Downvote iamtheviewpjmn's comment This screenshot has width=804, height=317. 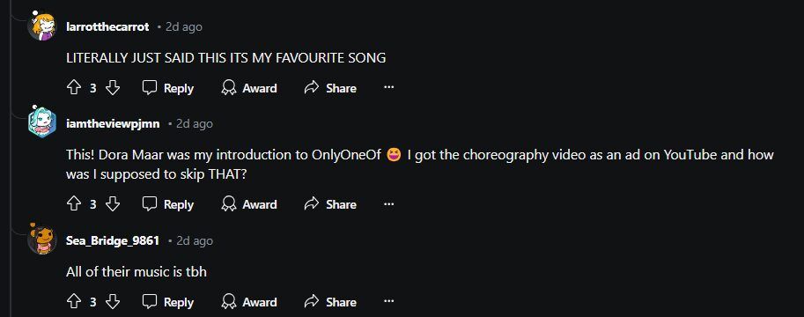point(113,204)
